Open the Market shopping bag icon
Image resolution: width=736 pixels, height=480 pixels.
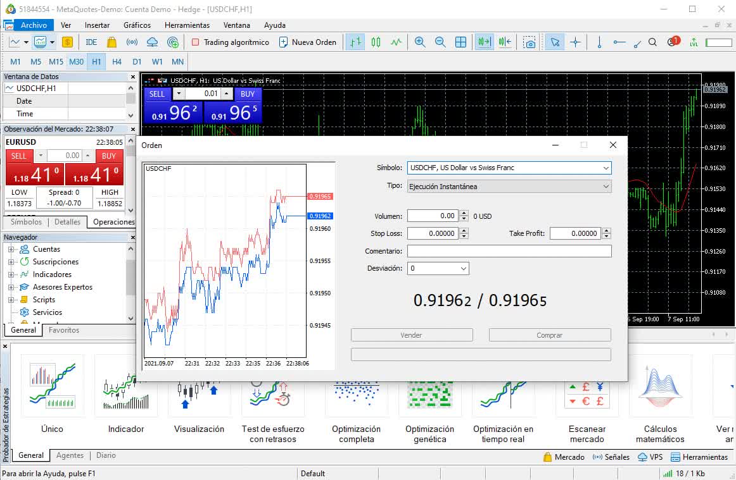tap(111, 42)
